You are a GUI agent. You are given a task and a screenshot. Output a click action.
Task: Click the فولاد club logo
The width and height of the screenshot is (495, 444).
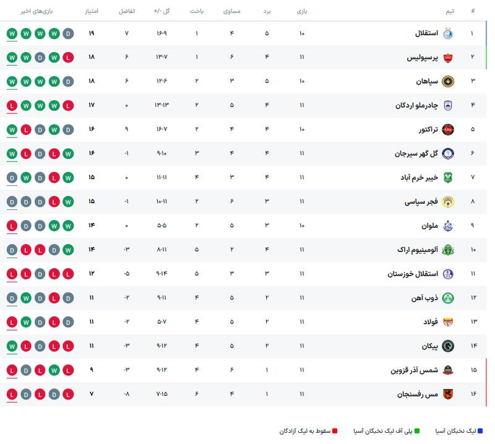pos(449,322)
